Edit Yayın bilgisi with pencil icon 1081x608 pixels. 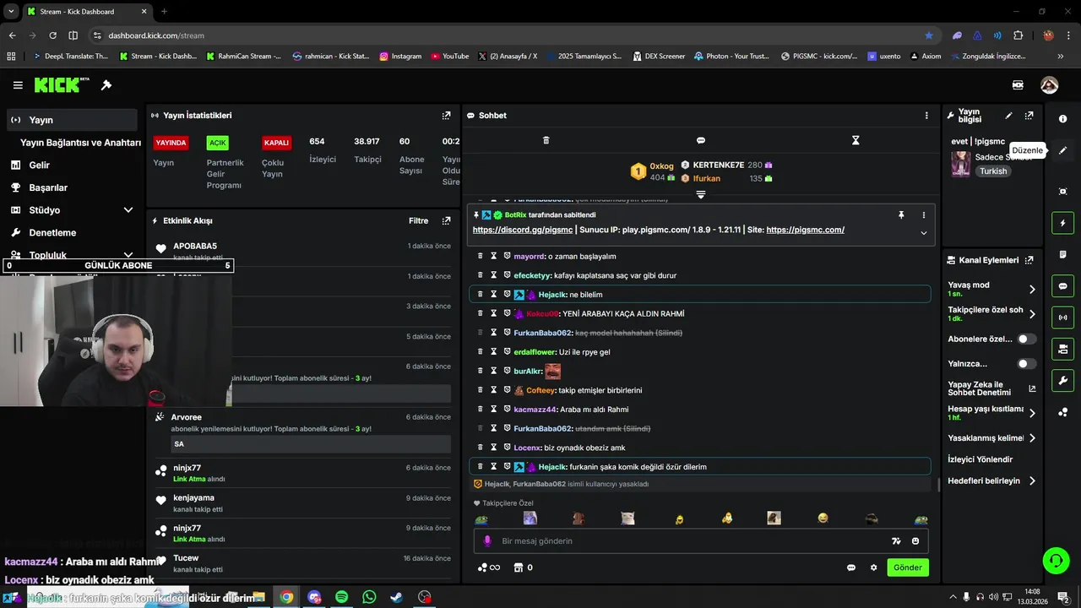1008,116
